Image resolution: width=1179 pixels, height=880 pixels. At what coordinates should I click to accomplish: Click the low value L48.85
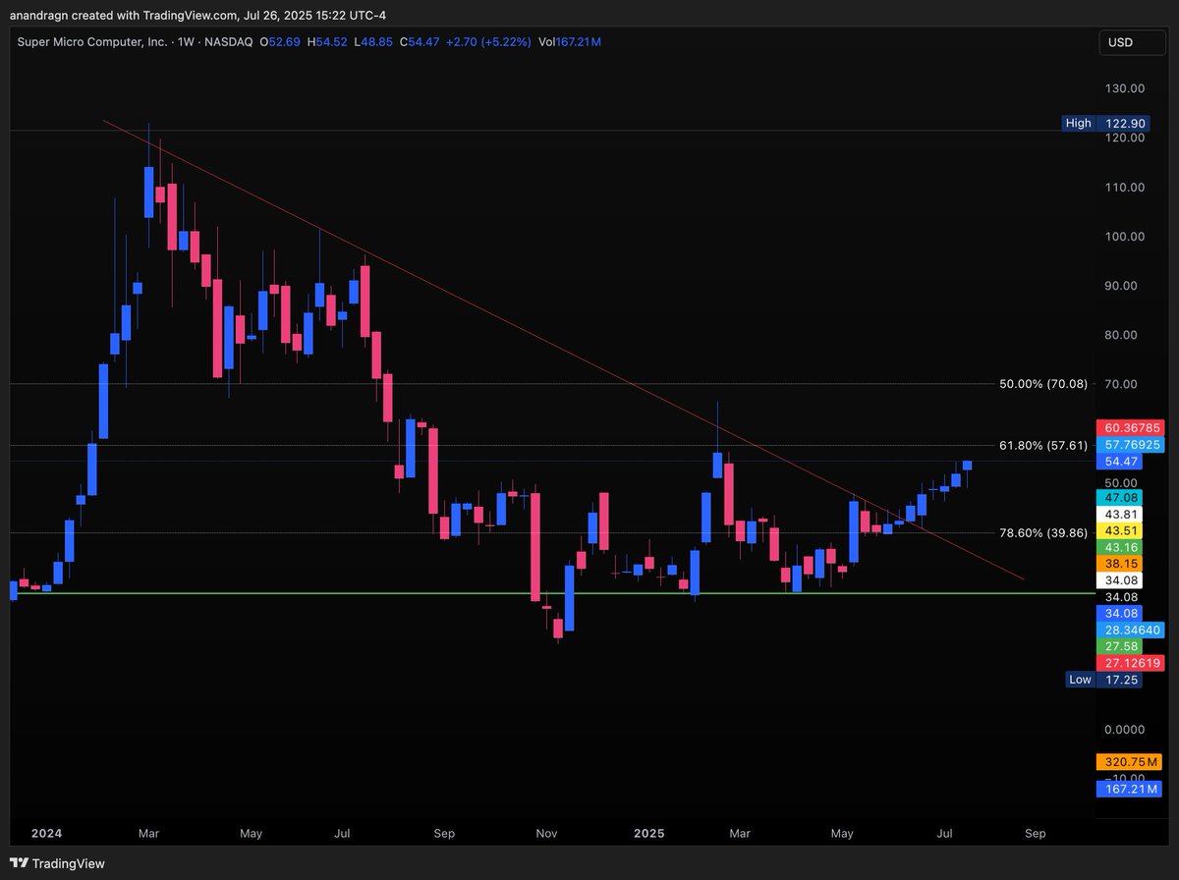[x=372, y=42]
